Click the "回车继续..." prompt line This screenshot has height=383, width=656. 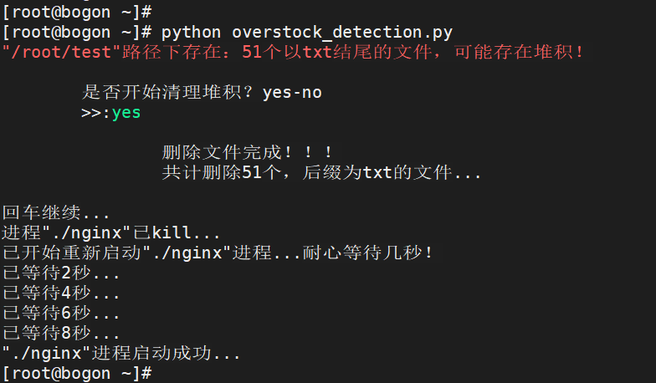tap(56, 213)
